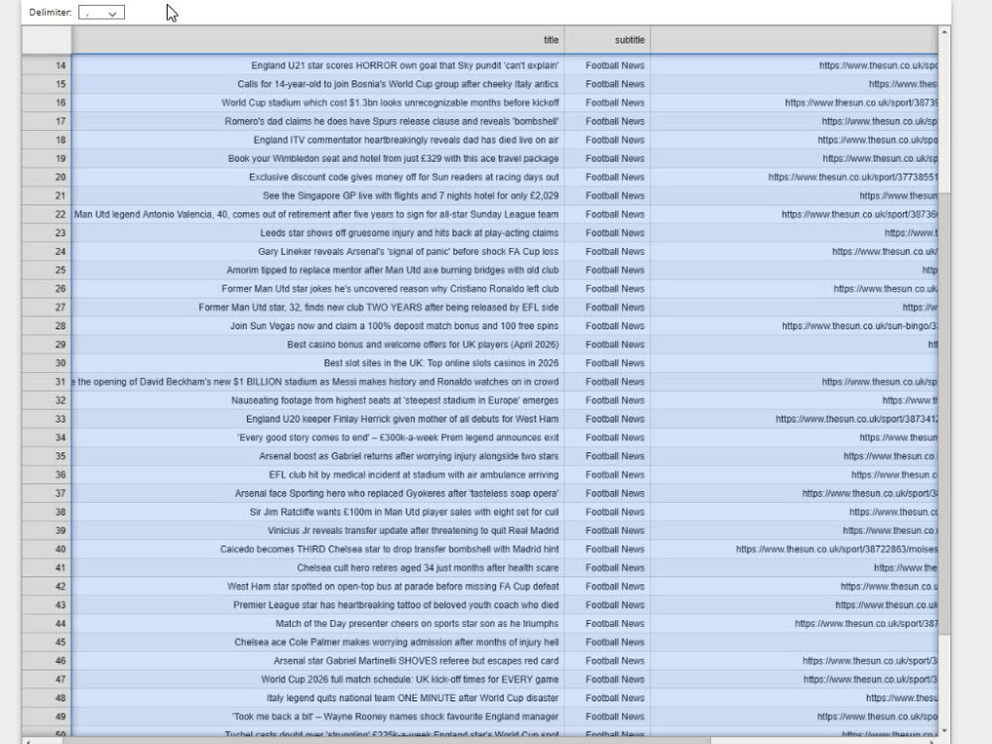
Task: Click title 'Best slot sites in the UK'
Action: coord(441,363)
